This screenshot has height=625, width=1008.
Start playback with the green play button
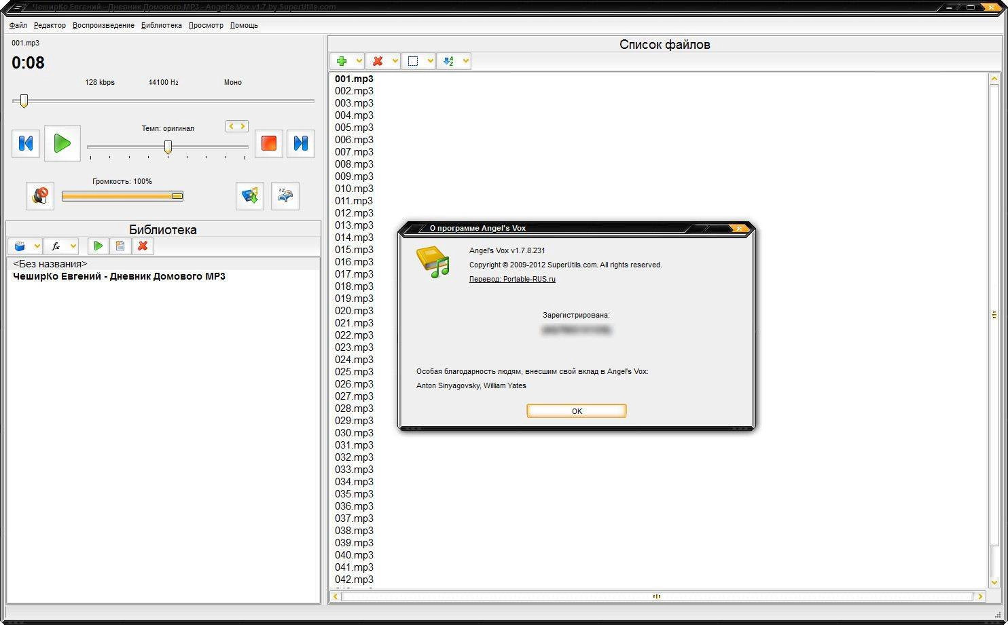click(62, 143)
